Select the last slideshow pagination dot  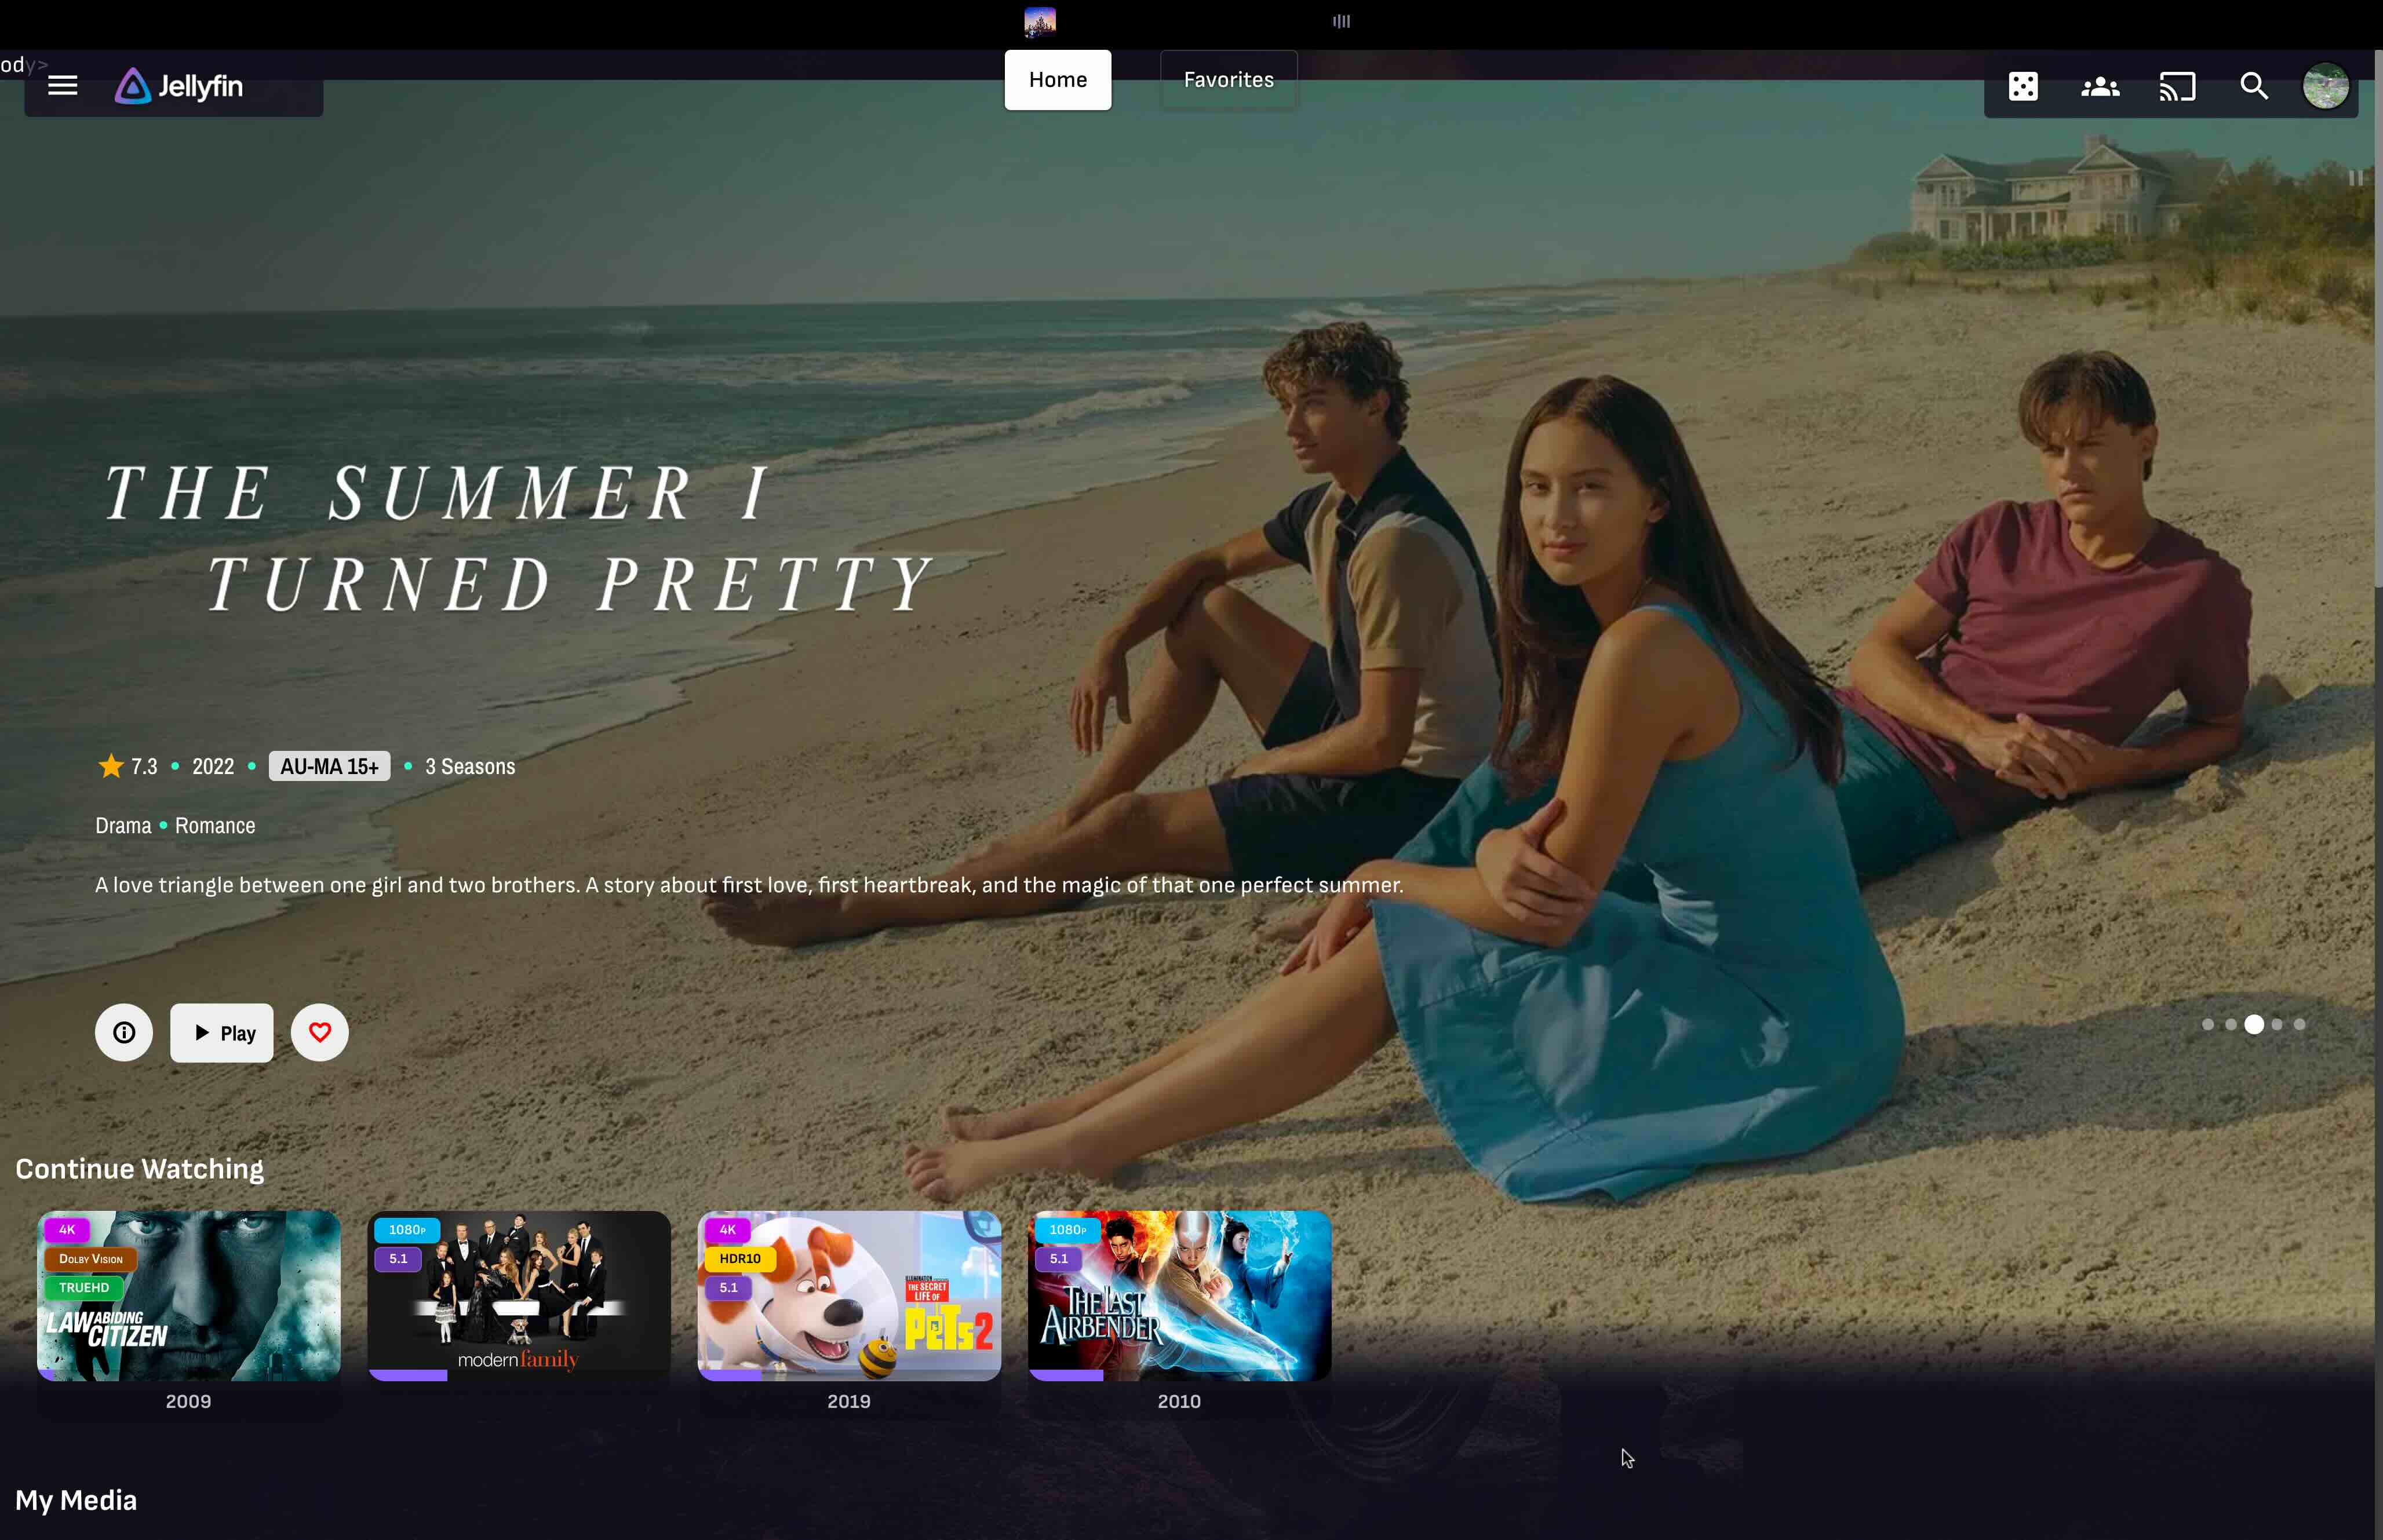point(2299,1024)
